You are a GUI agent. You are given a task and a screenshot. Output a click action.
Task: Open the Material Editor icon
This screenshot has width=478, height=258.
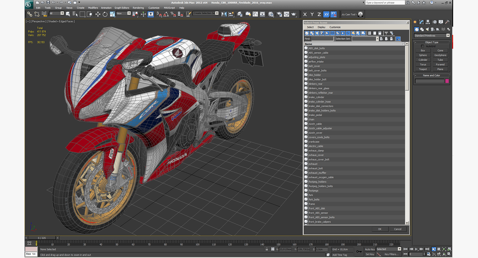click(x=270, y=14)
